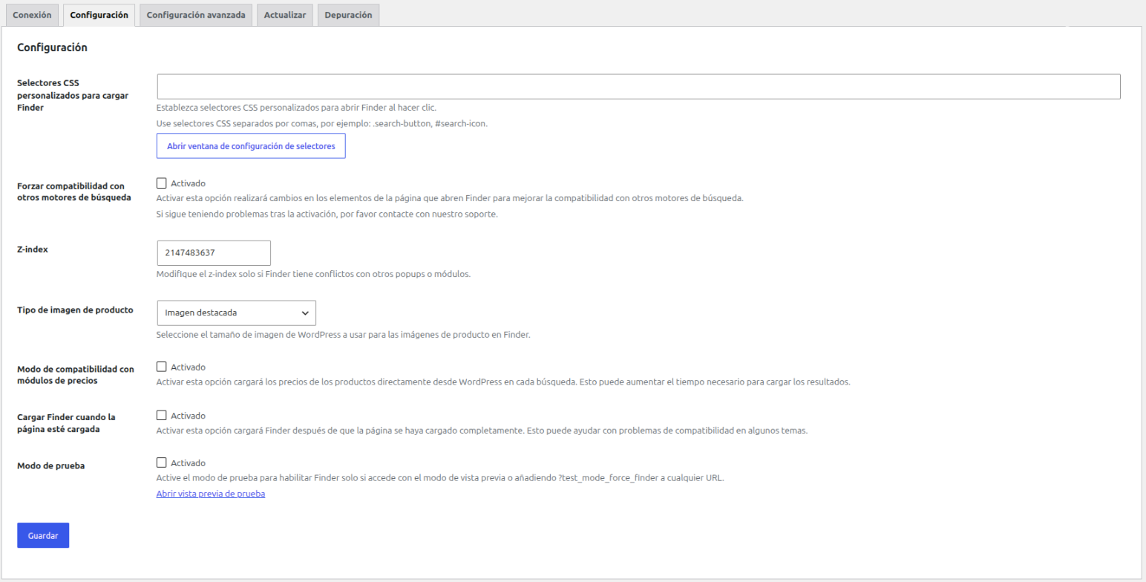Click the hint Active el modo de prueba para habilitar
Screen dimensions: 1146x582
click(x=440, y=478)
